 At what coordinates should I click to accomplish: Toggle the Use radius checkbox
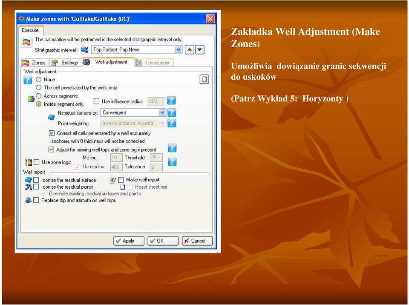click(78, 167)
